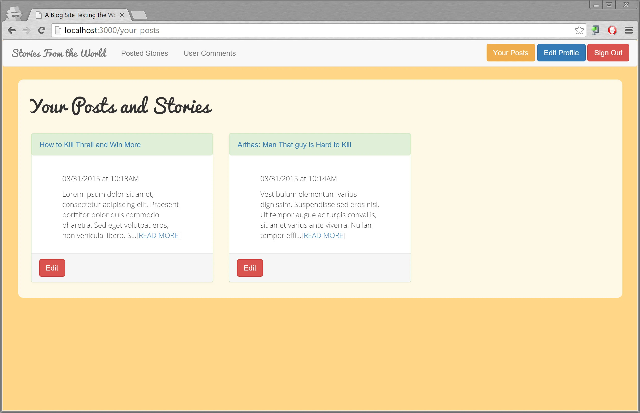
Task: Open the browser hamburger menu
Action: tap(629, 30)
